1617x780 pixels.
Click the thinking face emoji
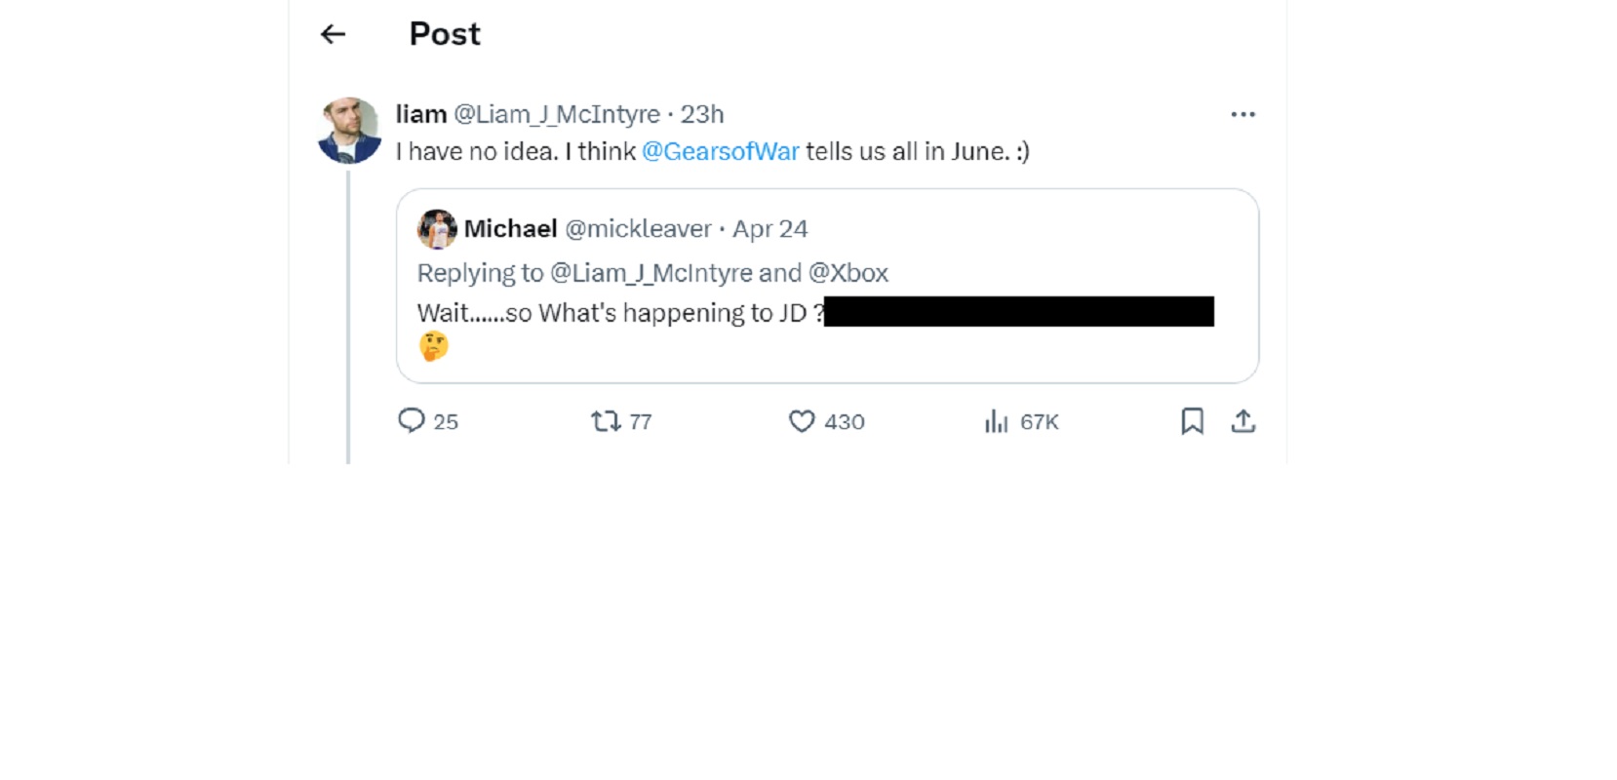(434, 346)
